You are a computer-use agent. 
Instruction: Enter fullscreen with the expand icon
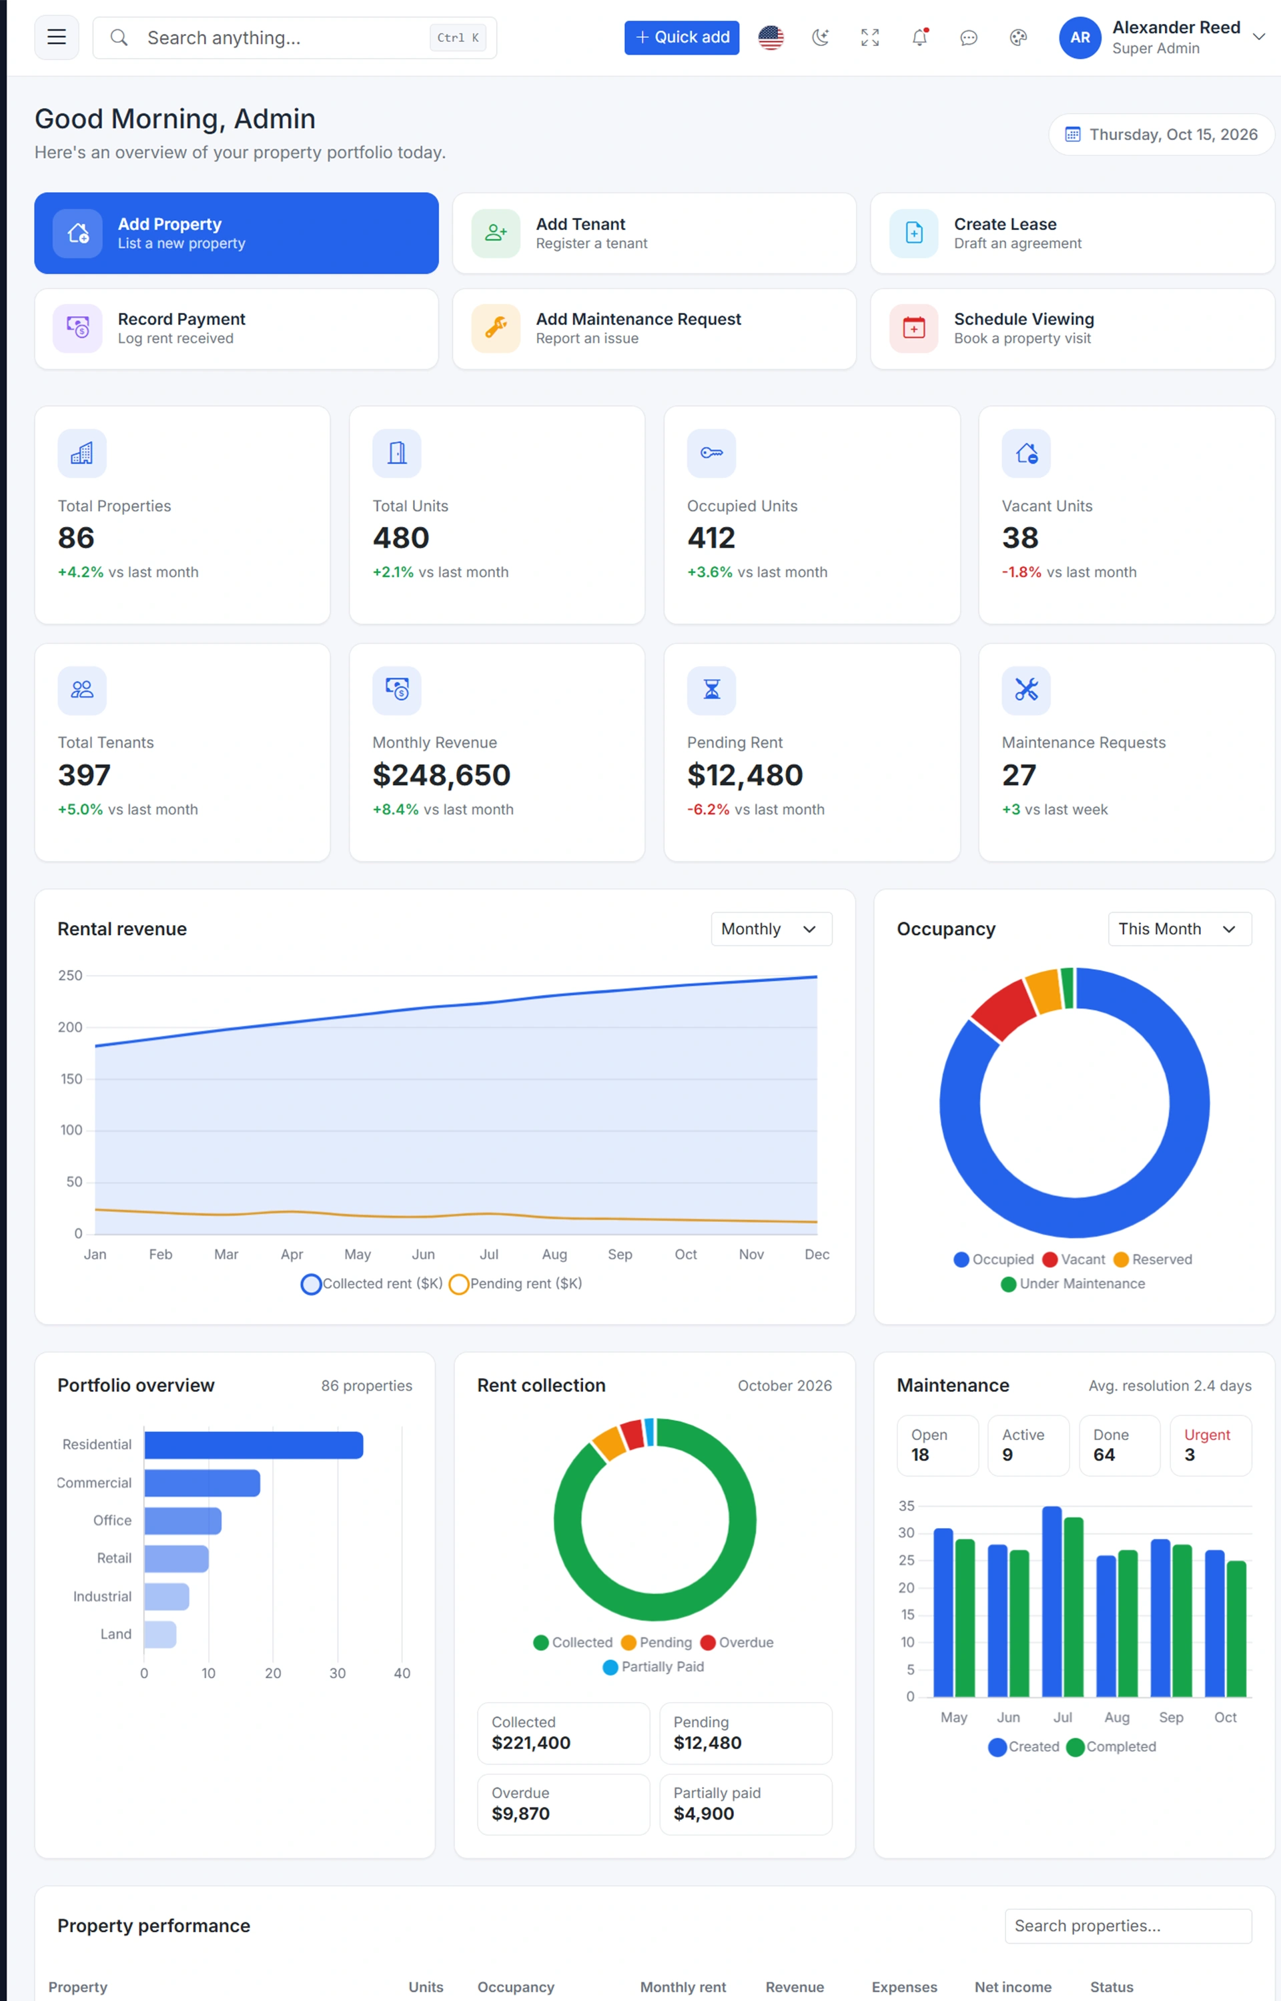[x=870, y=37]
